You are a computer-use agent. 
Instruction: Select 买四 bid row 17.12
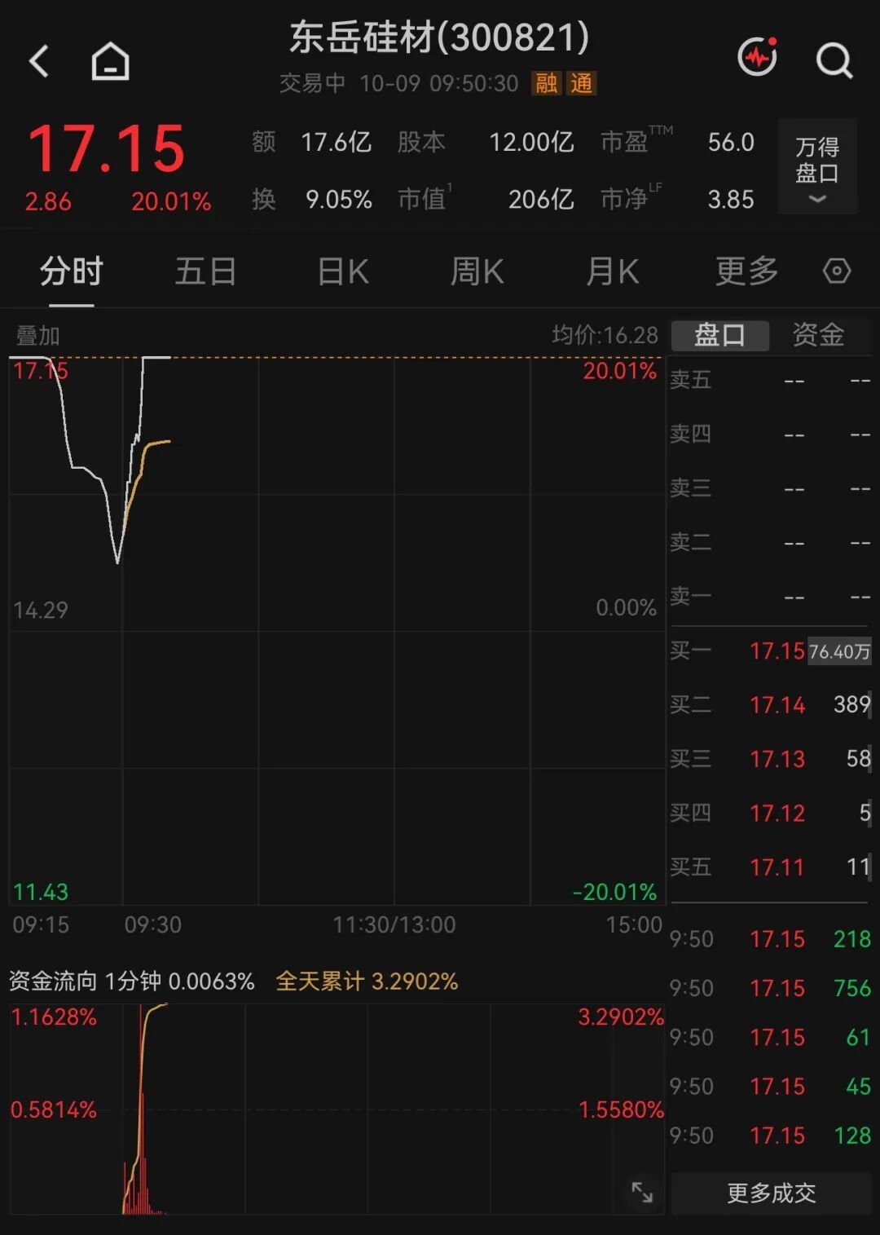(x=771, y=813)
